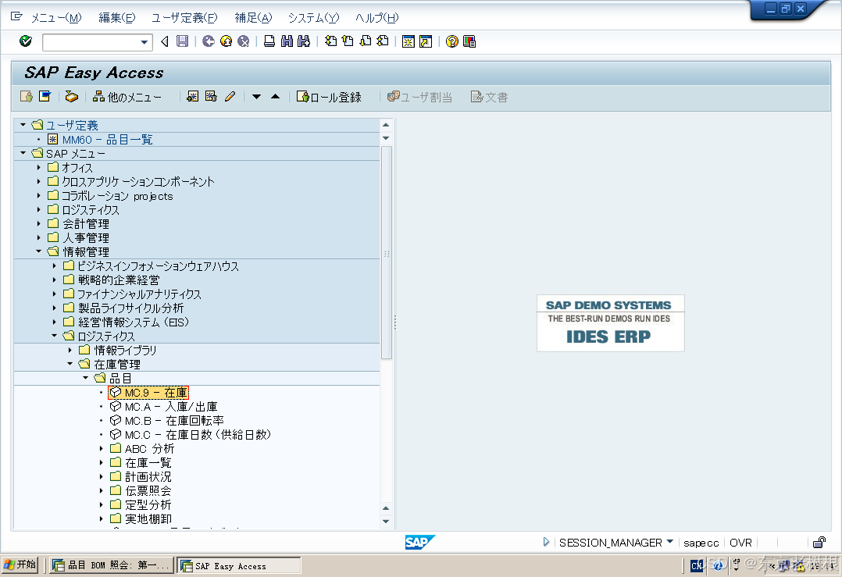The image size is (842, 577).
Task: Open the メニュー(M) menu
Action: [56, 18]
